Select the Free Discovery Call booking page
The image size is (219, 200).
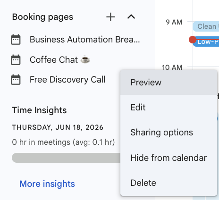(x=67, y=80)
